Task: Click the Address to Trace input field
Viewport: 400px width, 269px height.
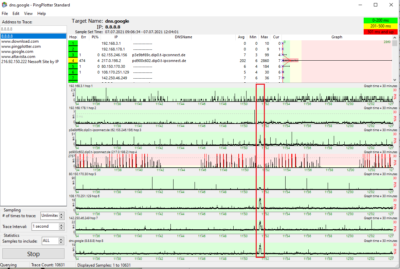Action: pos(33,29)
